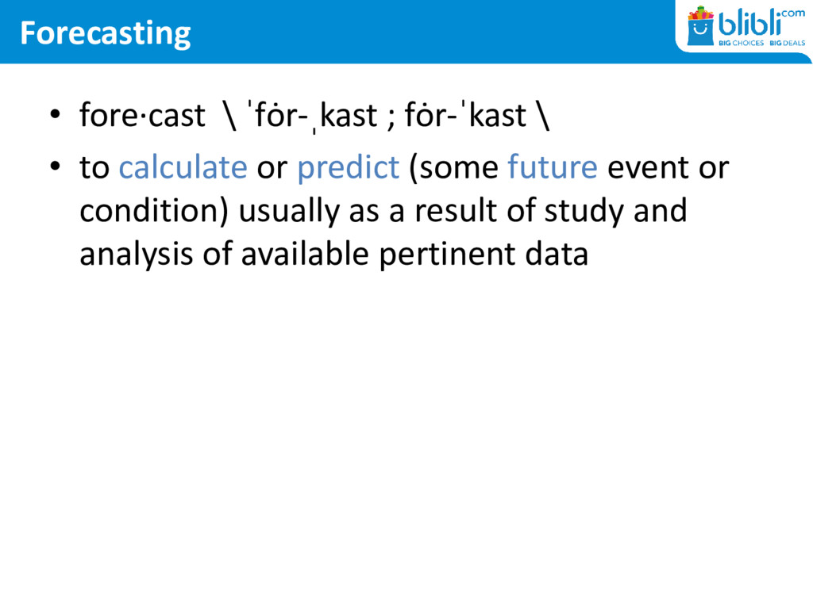Image resolution: width=813 pixels, height=609 pixels.
Task: Click the BIG DEALS tagline
Action: pyautogui.click(x=786, y=43)
